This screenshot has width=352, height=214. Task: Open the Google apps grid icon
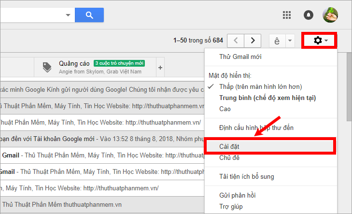pyautogui.click(x=287, y=15)
